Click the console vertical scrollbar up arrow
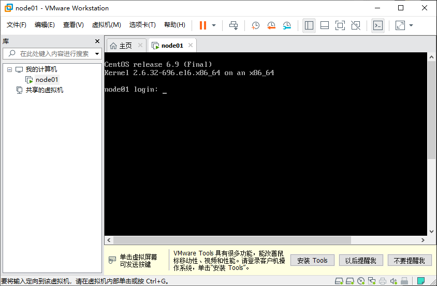 [x=431, y=57]
